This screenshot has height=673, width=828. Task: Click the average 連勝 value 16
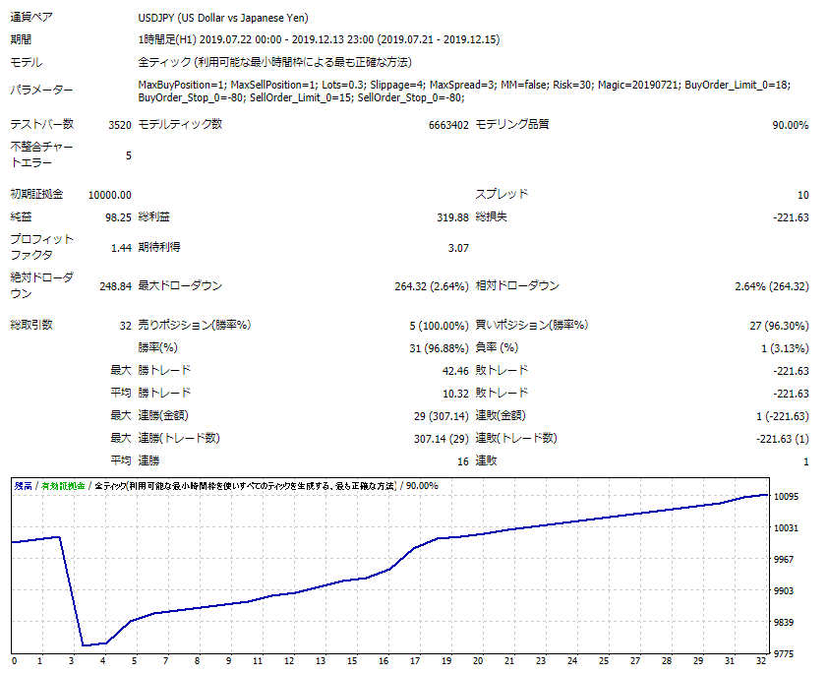[x=462, y=461]
